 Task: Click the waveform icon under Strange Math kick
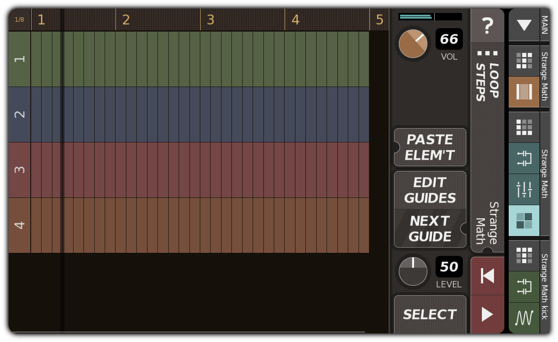[524, 318]
